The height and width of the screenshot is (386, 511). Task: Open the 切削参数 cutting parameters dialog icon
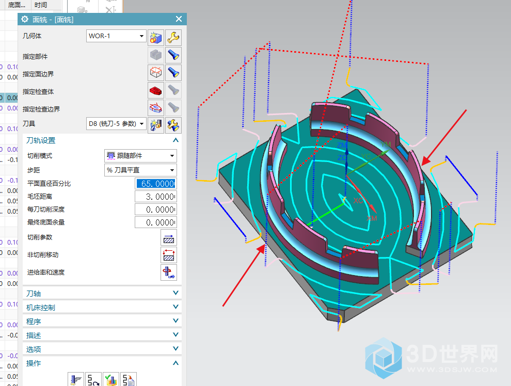[169, 237]
